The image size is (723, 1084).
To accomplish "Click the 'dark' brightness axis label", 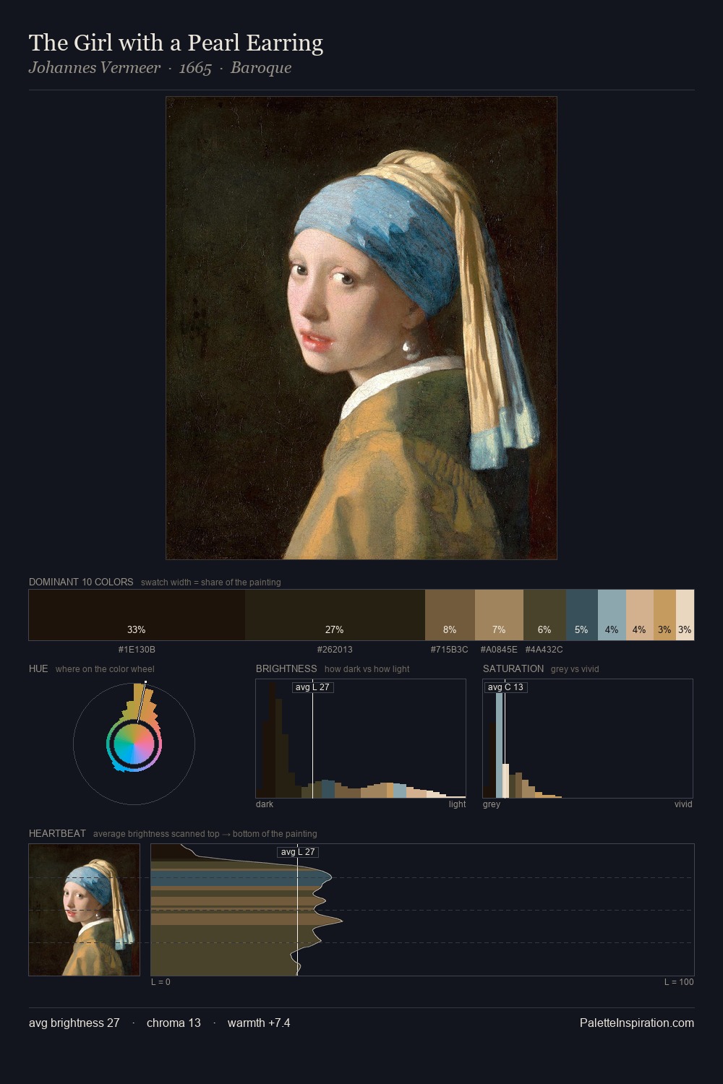I will [x=265, y=804].
